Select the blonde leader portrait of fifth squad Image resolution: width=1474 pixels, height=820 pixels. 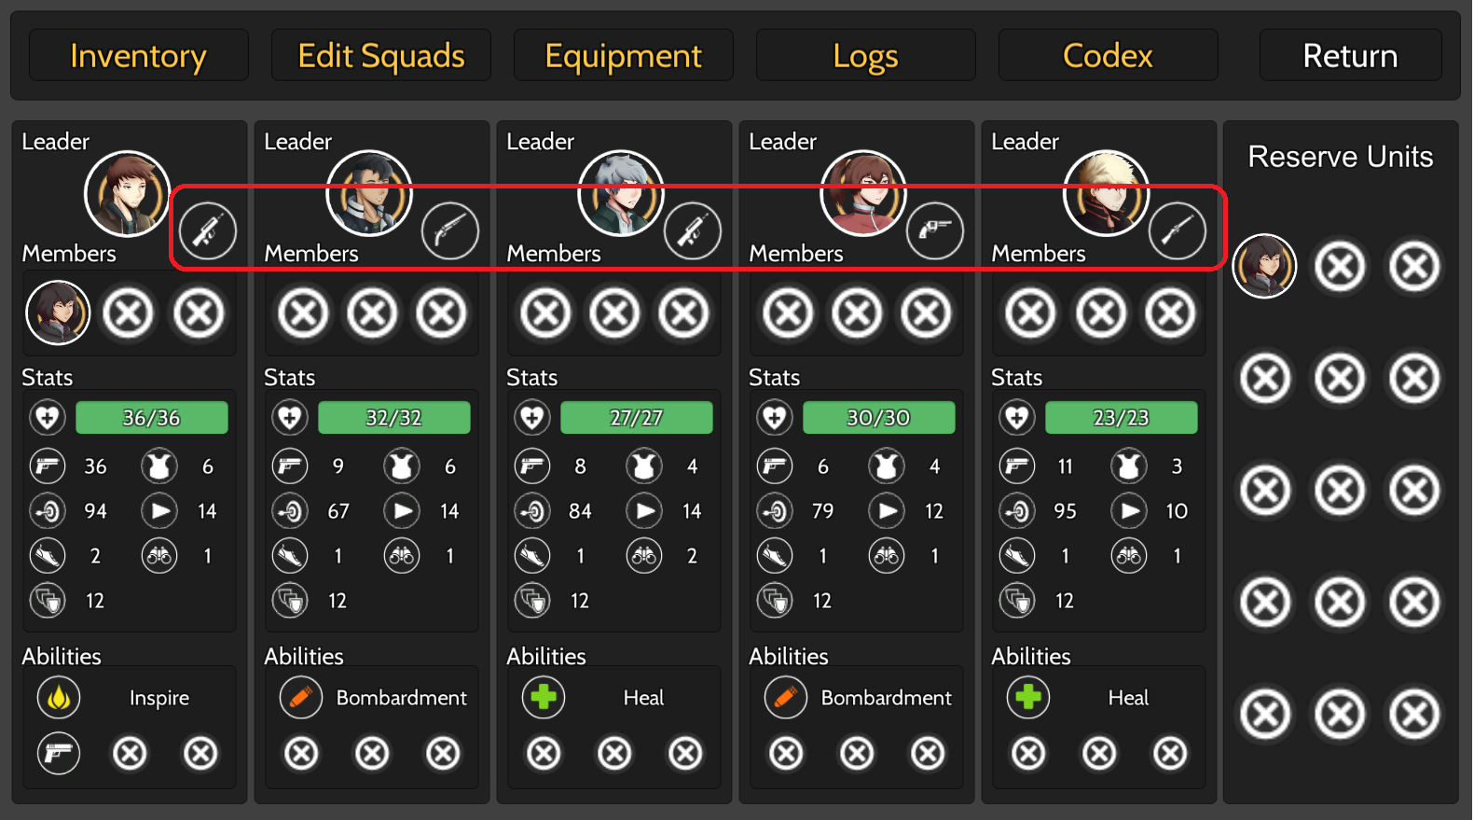point(1106,194)
